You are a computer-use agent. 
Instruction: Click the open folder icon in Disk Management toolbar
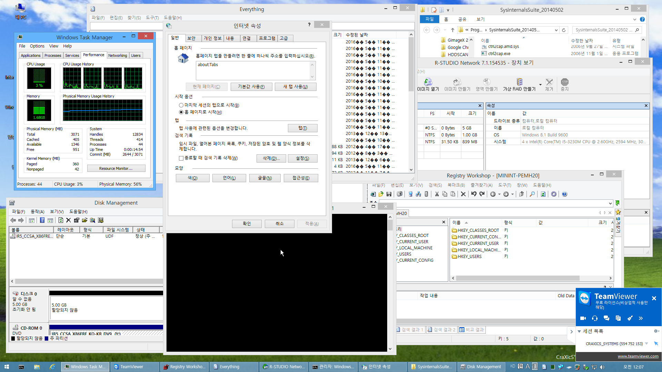point(84,220)
